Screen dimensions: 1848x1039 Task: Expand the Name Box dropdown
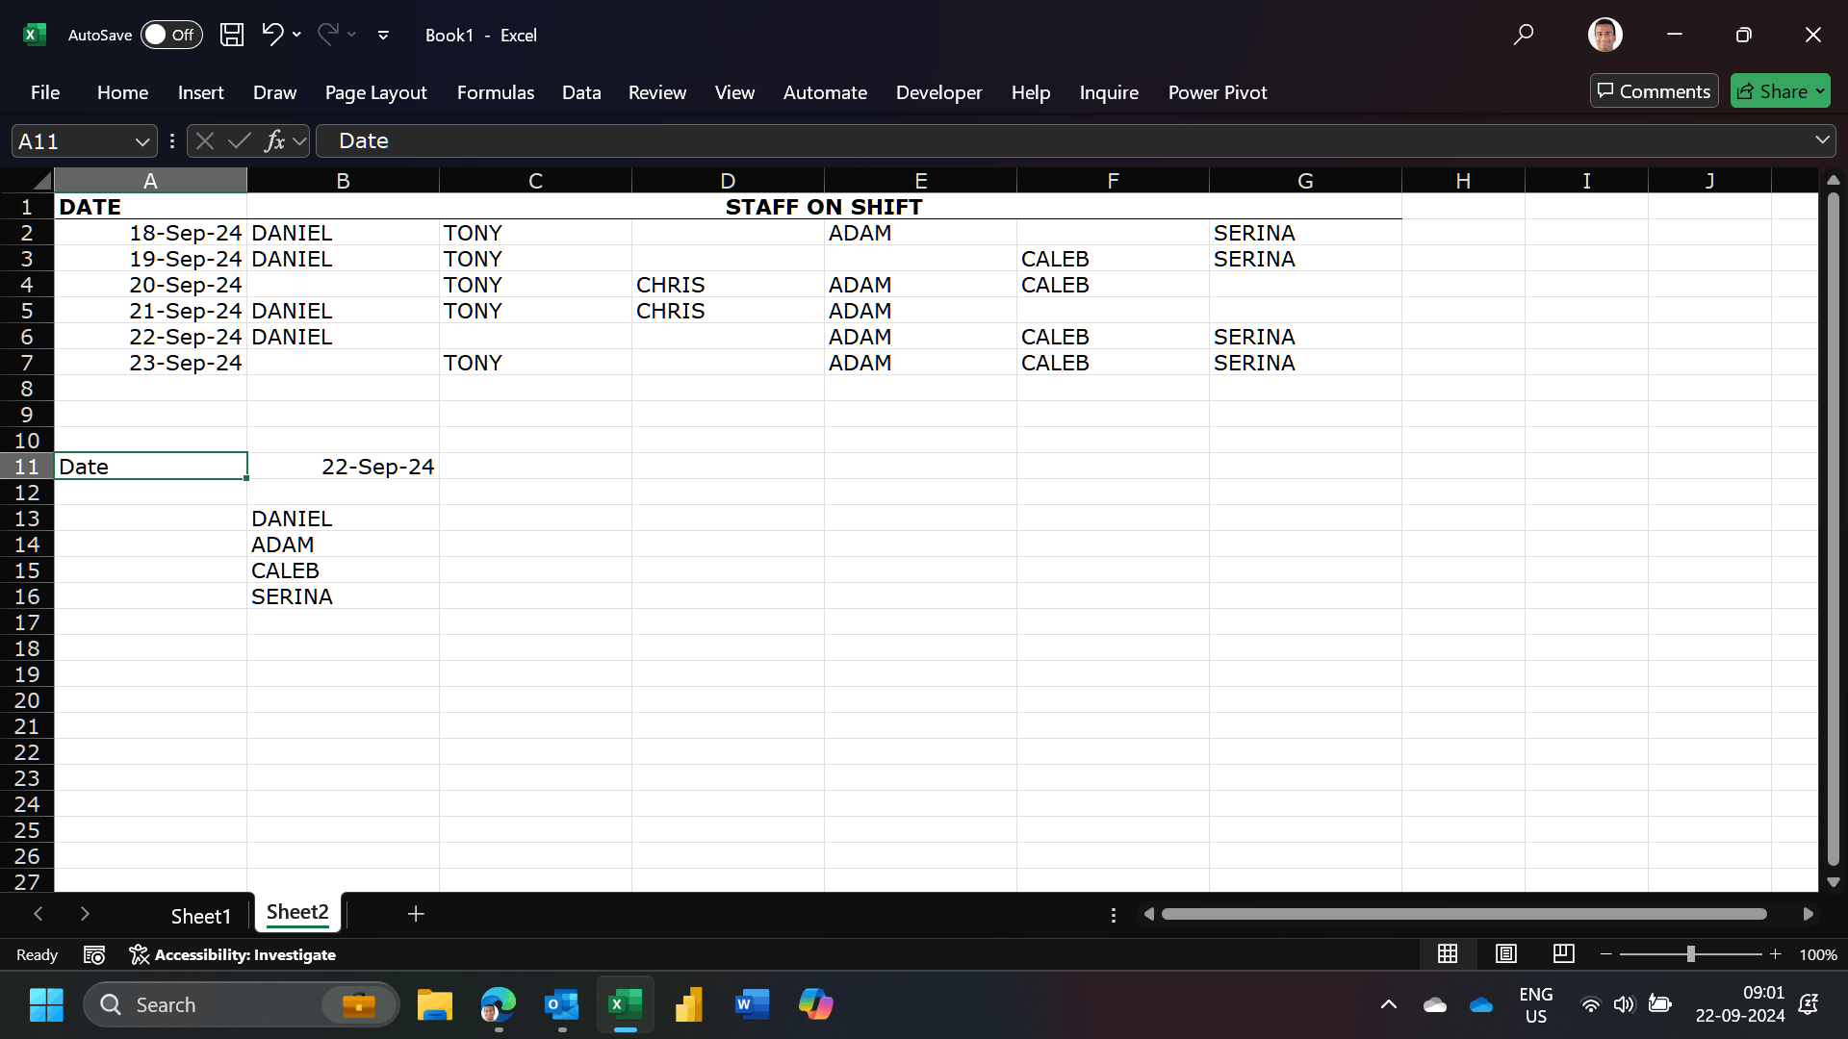tap(142, 142)
